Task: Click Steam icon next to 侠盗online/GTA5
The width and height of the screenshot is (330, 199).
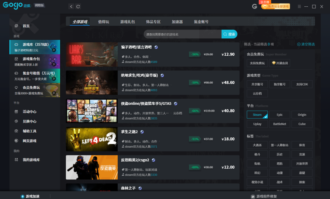Action: pos(175,103)
